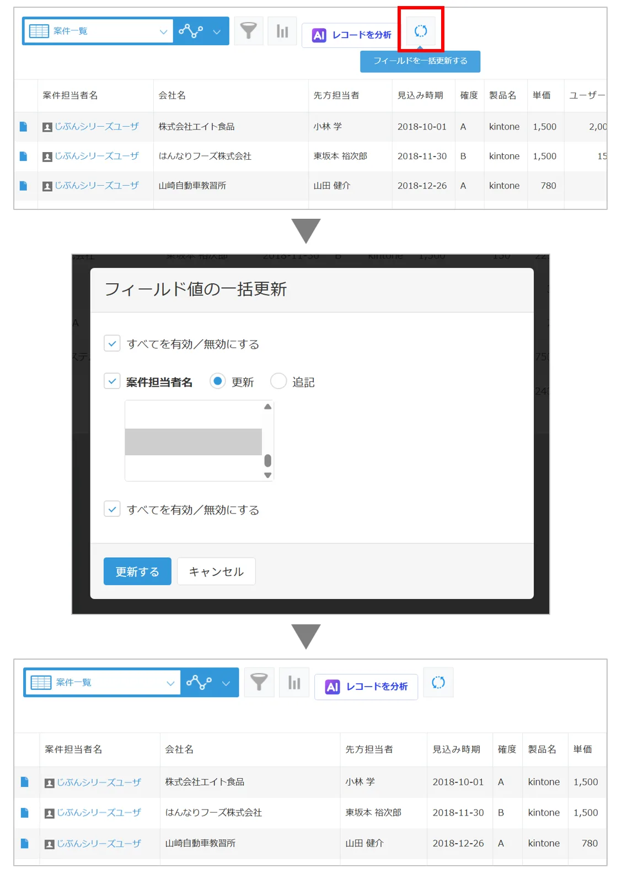Open record details for 山崎自動車教習所 in bottom table
This screenshot has width=622, height=885.
pyautogui.click(x=24, y=844)
